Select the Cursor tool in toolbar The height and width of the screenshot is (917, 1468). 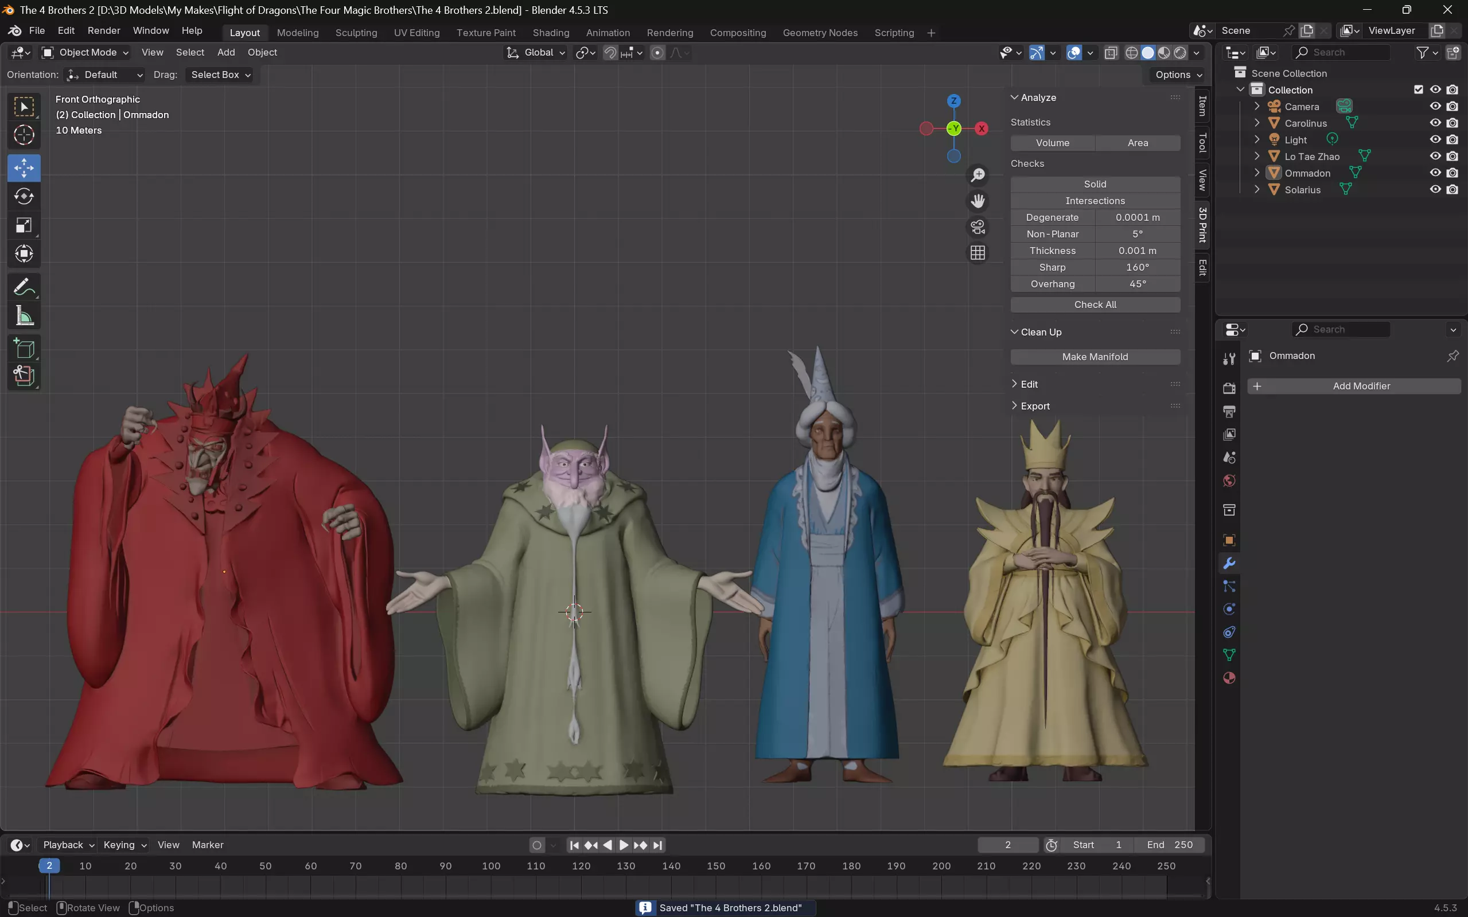24,135
